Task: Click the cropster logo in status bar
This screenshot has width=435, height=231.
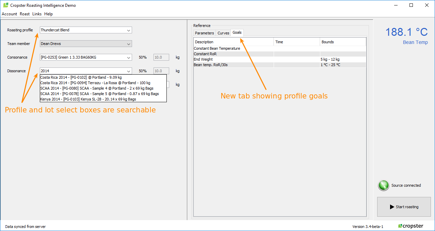Action: [x=410, y=226]
